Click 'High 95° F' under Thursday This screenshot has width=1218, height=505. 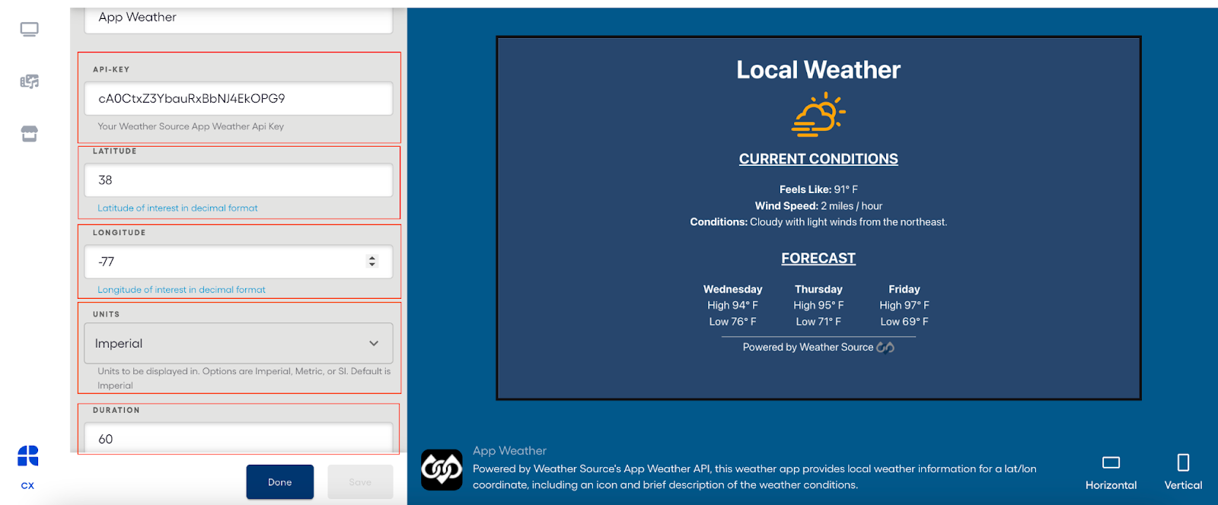(x=818, y=305)
